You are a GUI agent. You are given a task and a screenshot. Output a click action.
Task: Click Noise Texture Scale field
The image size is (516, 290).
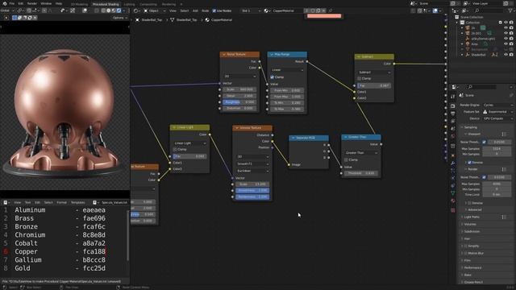click(x=239, y=89)
